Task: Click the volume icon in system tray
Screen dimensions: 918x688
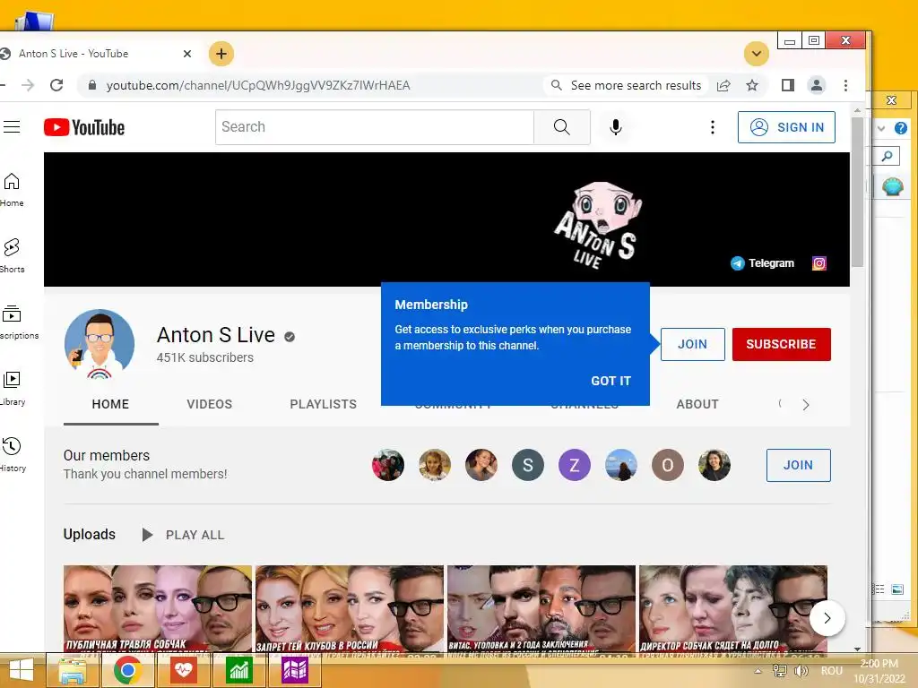Action: tap(801, 671)
